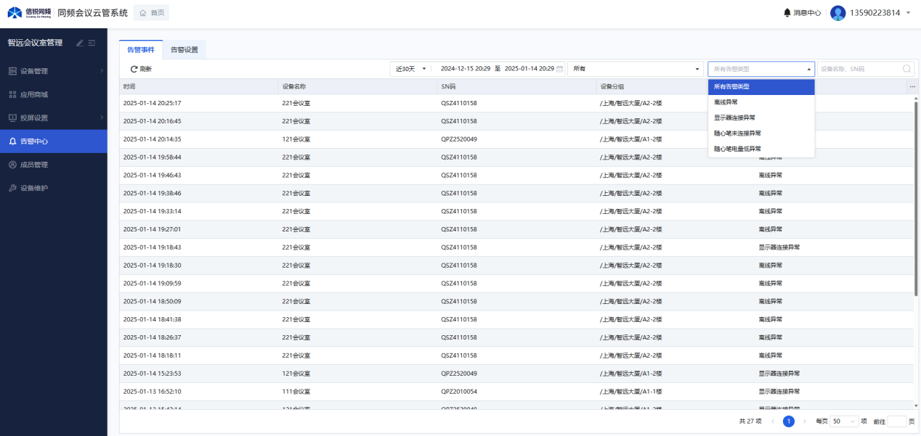Click the search magnifier icon
This screenshot has height=436, width=921.
pos(906,69)
